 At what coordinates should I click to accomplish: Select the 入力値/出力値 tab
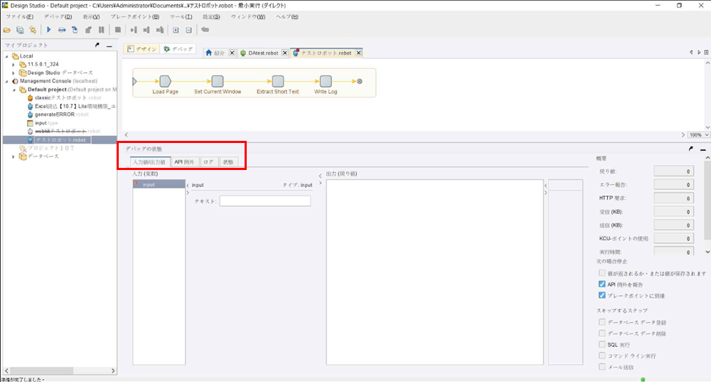tap(149, 162)
